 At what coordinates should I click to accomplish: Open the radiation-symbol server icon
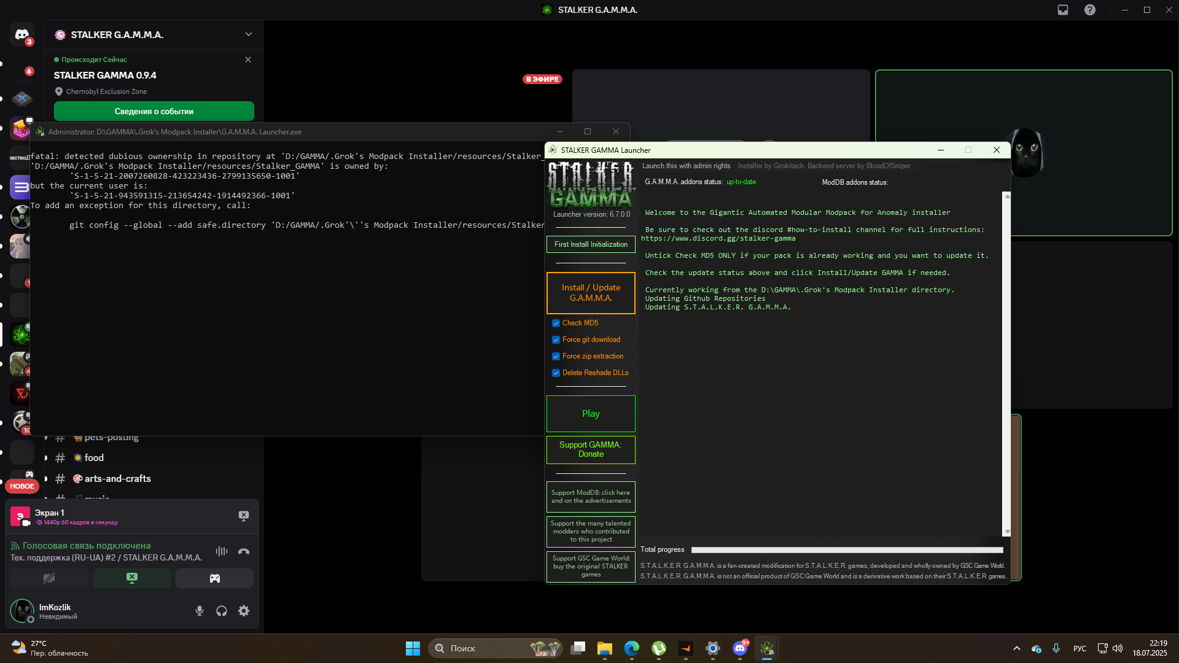(x=20, y=217)
